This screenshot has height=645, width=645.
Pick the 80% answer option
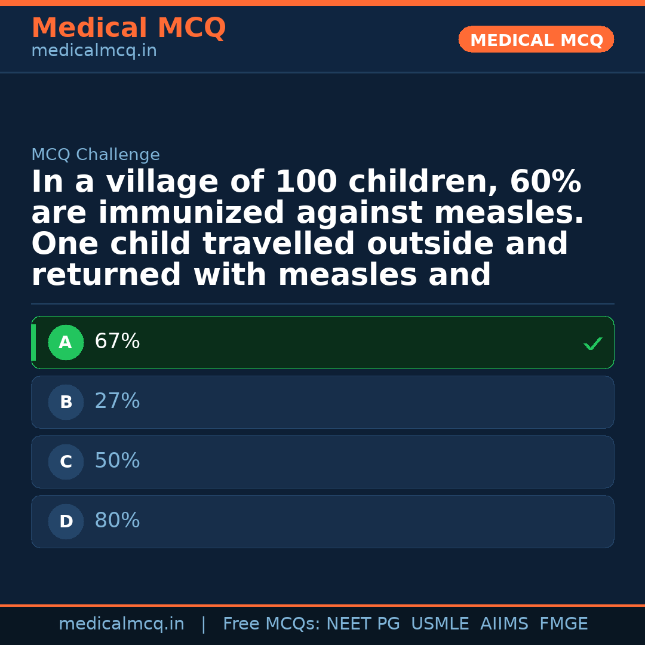tap(322, 521)
